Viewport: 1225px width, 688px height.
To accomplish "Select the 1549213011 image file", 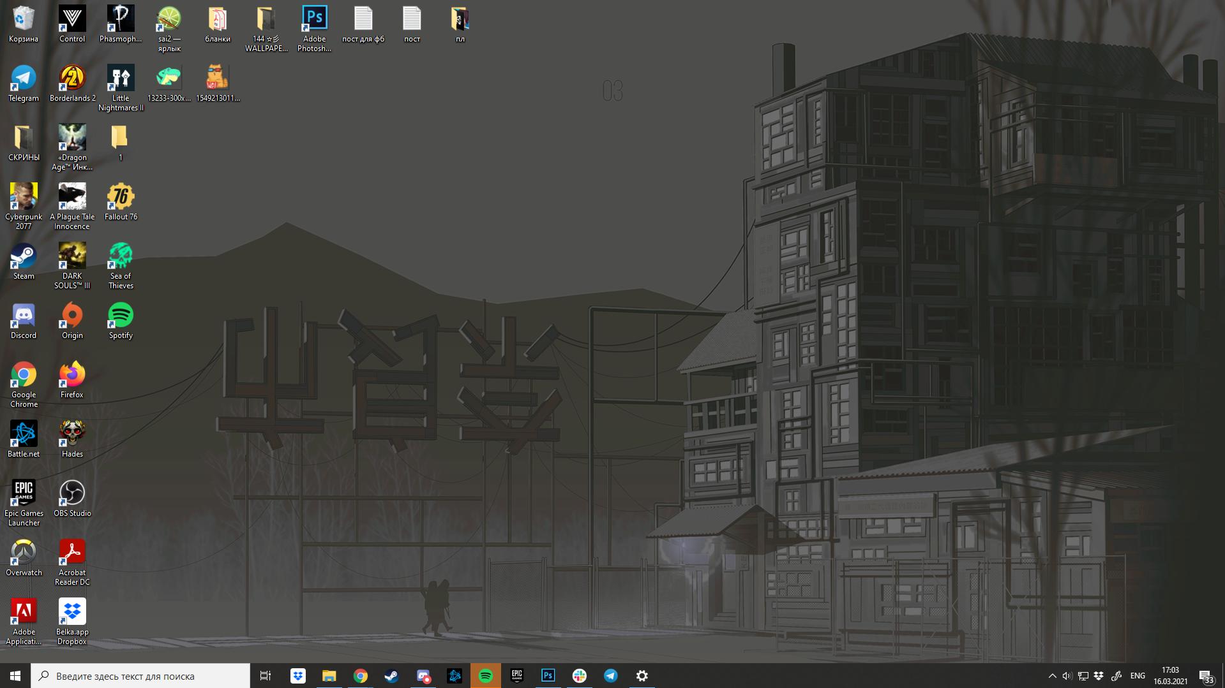I will [x=218, y=84].
